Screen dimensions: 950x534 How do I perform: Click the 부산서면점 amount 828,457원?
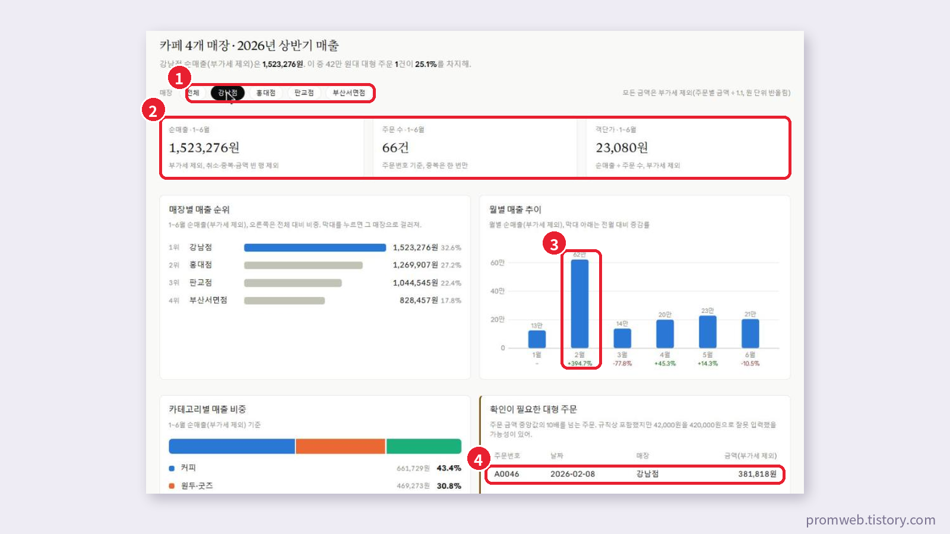419,301
